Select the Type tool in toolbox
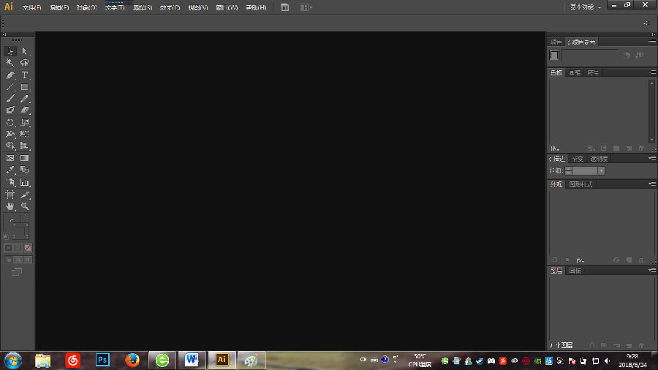 tap(24, 75)
